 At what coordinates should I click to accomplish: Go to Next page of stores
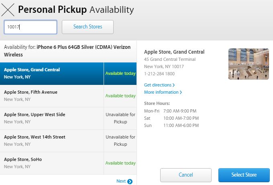click(x=121, y=181)
